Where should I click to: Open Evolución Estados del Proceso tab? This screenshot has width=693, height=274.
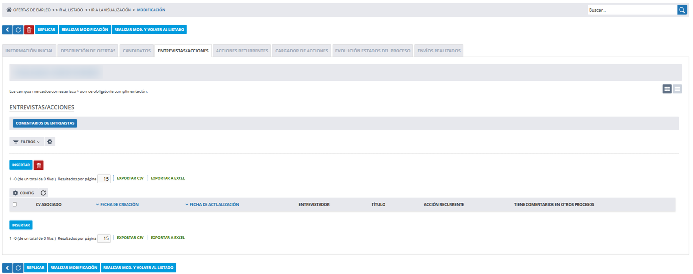373,51
